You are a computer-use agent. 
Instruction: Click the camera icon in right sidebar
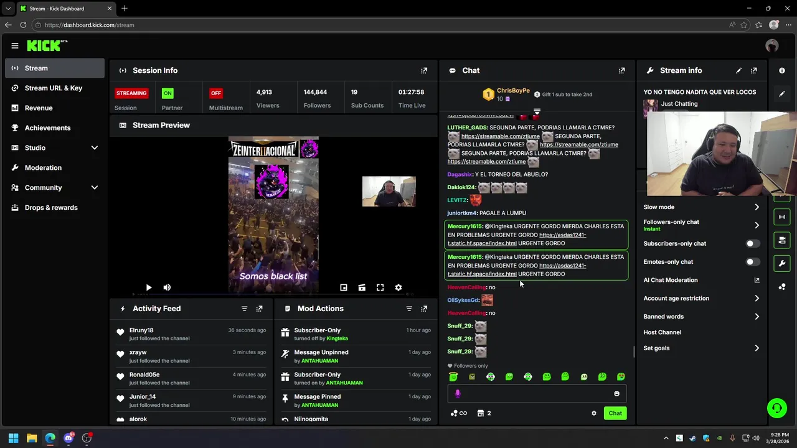pos(782,240)
